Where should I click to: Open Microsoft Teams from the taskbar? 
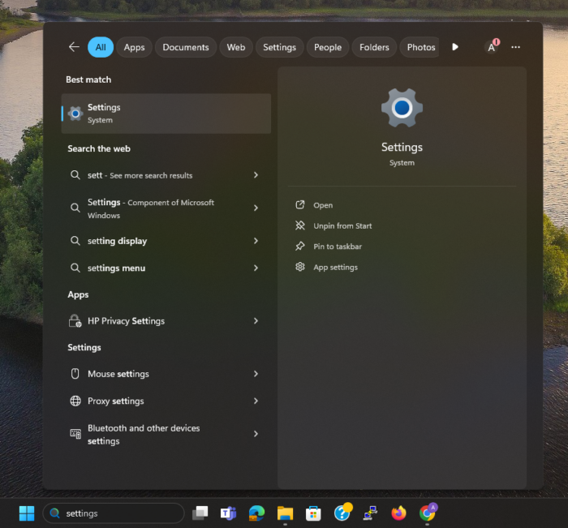pyautogui.click(x=228, y=513)
